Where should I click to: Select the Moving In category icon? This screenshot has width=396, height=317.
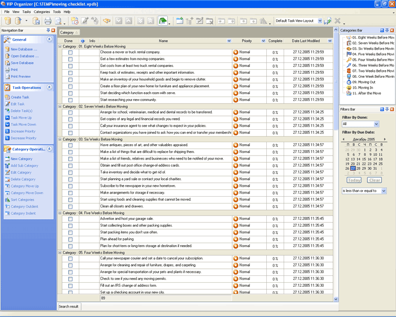point(348,88)
